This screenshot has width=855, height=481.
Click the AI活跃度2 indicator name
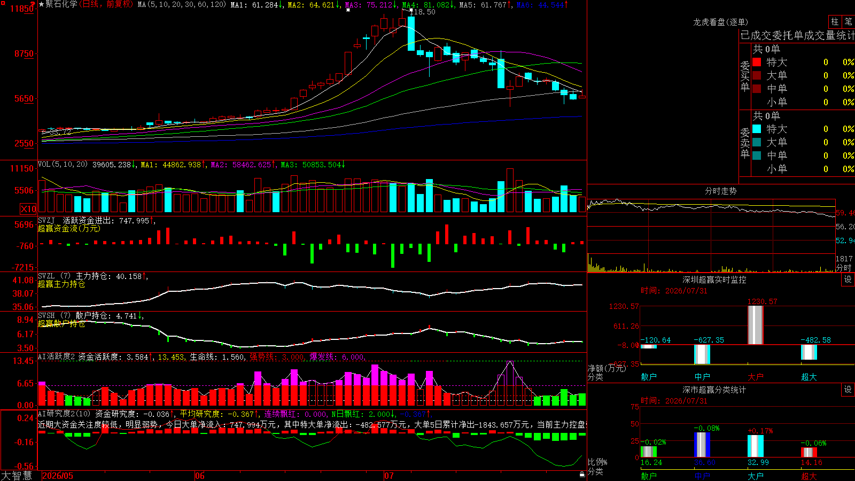click(57, 356)
